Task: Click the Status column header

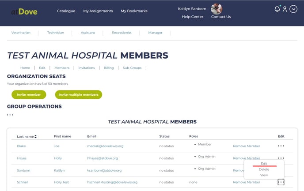Action: pyautogui.click(x=164, y=136)
